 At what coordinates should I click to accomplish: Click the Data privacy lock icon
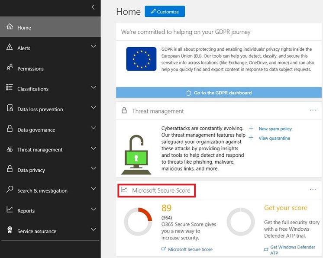pyautogui.click(x=10, y=169)
